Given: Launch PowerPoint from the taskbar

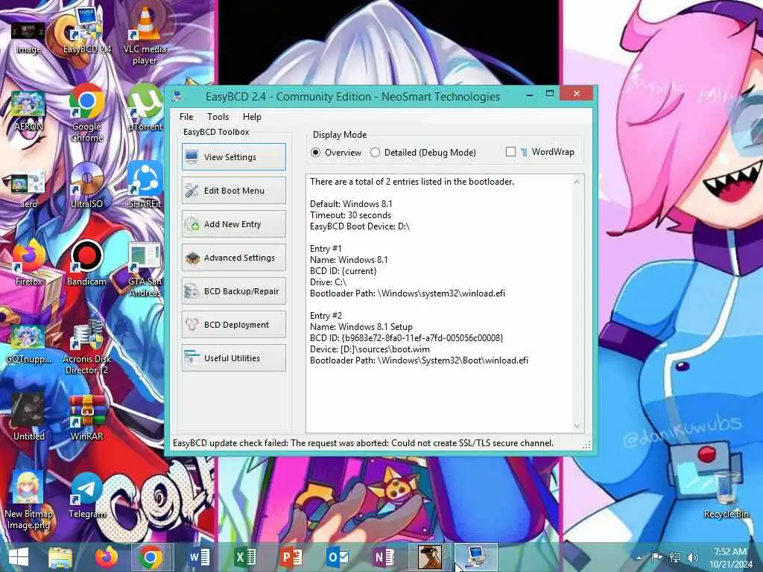Looking at the screenshot, I should 291,557.
